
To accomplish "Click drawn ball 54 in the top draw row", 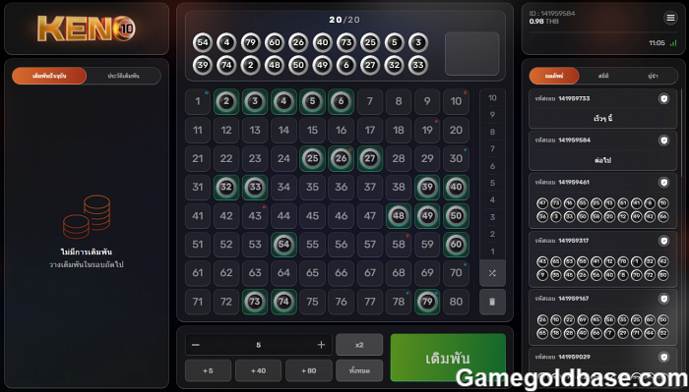I will (x=203, y=42).
